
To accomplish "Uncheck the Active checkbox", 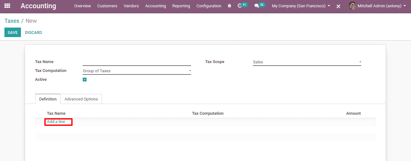I will 85,80.
